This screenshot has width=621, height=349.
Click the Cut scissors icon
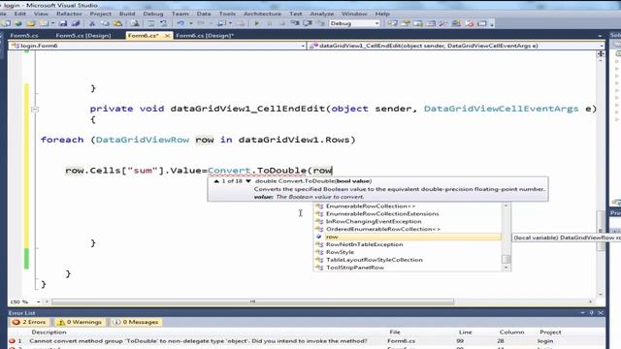91,23
